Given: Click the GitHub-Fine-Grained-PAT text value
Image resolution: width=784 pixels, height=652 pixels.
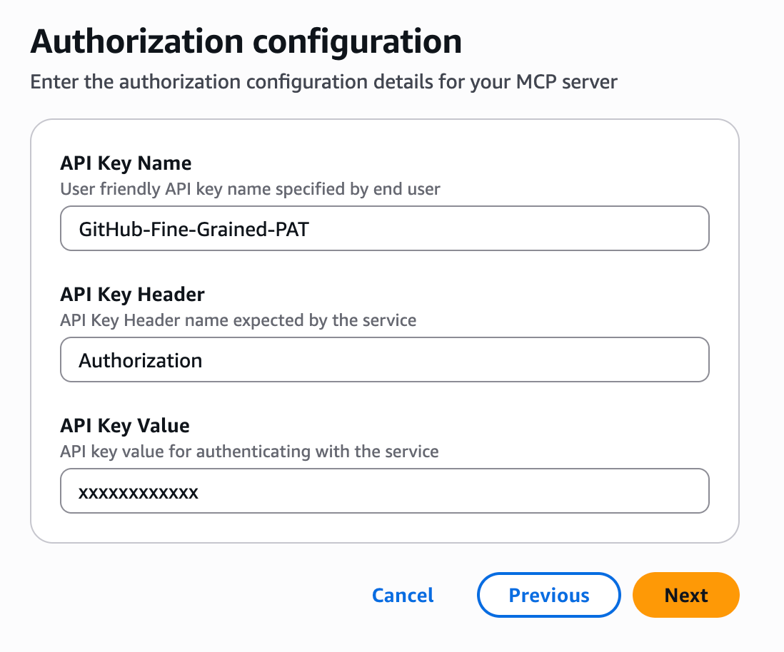Looking at the screenshot, I should tap(194, 229).
